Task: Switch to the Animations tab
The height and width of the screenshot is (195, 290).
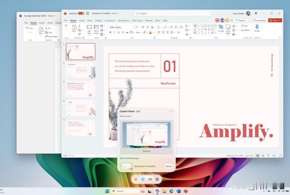Action: coord(124,20)
